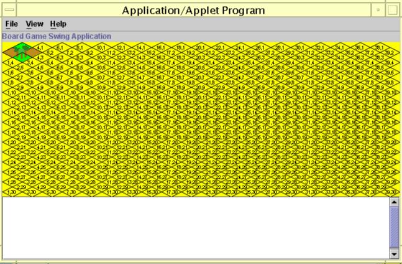
Task: Select board cell 17,2
Action: (171, 52)
